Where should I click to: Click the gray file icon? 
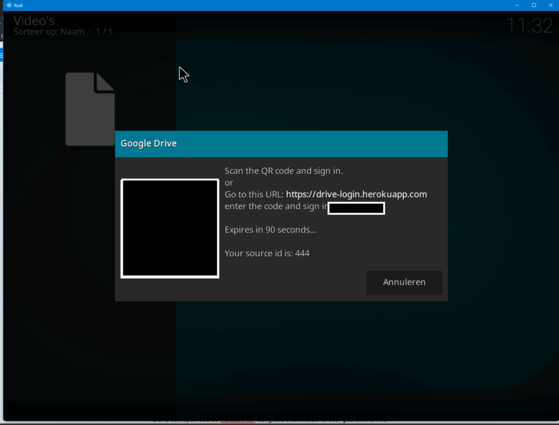pos(90,109)
